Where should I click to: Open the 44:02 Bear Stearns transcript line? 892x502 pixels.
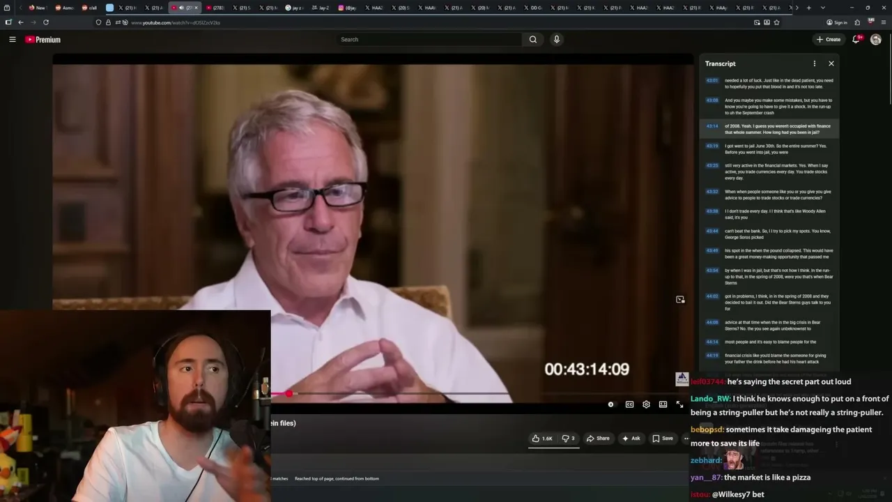click(769, 303)
